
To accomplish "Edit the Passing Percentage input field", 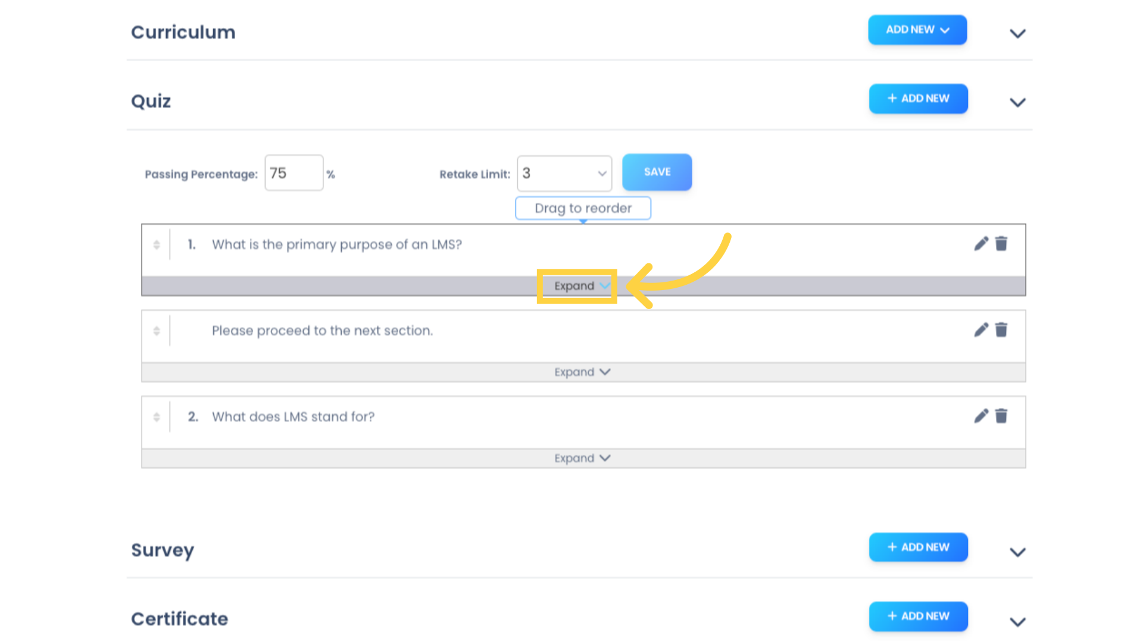I will click(293, 172).
